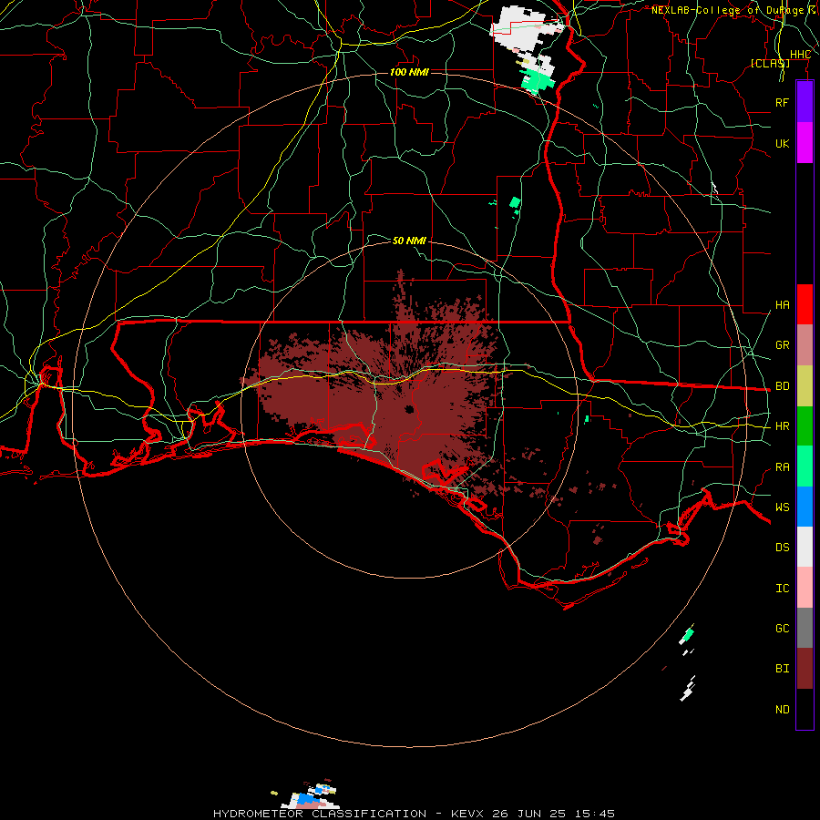Click the KEVX radar site identifier
Viewport: 820px width, 820px height.
pos(468,814)
